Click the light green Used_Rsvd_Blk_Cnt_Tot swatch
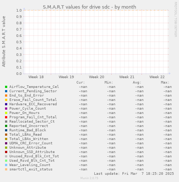This screenshot has height=182, width=179. (x=6, y=161)
